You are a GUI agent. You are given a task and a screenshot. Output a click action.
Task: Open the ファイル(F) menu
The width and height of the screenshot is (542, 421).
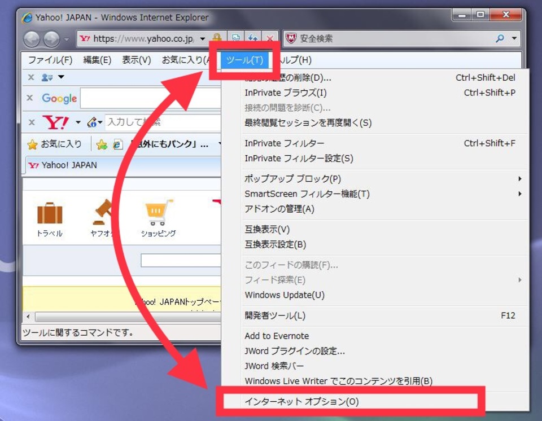[50, 60]
